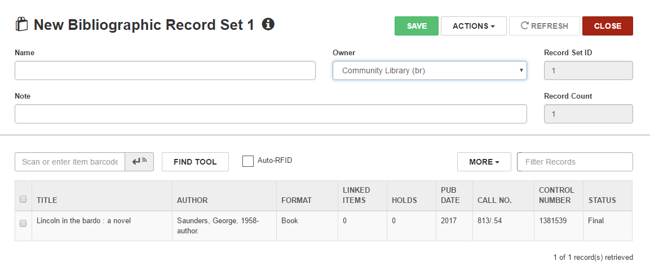650x270 pixels.
Task: Toggle the select-all header checkbox
Action: (23, 199)
